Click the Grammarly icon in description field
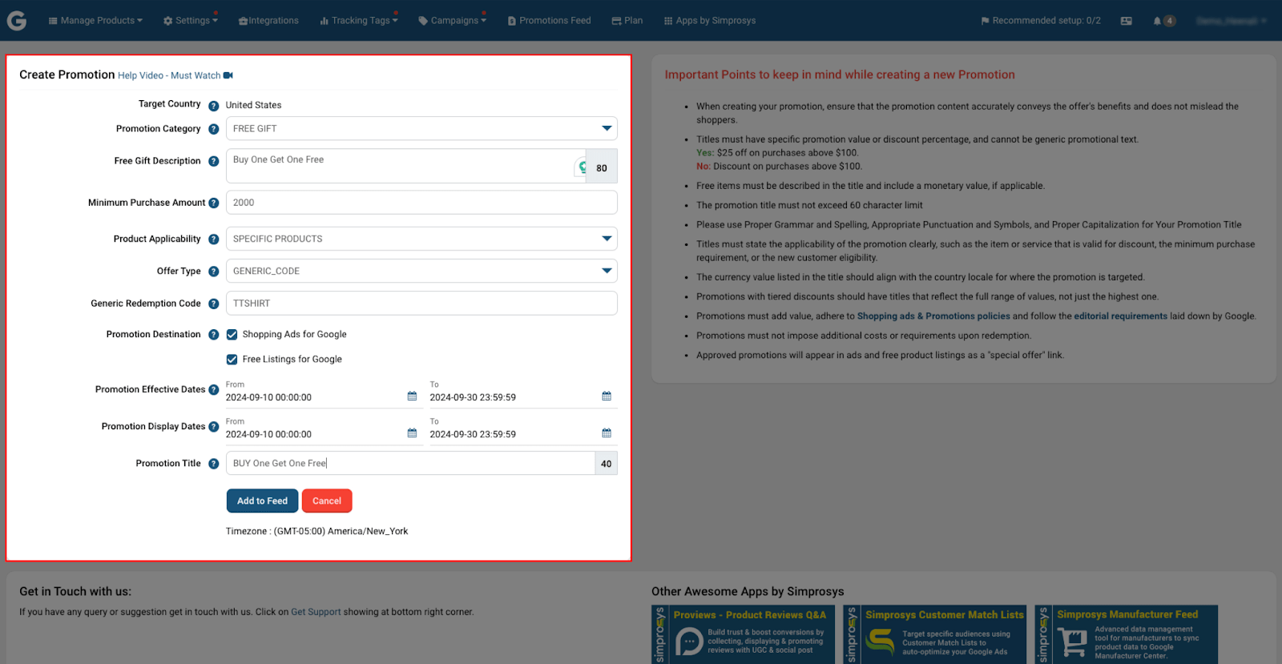Viewport: 1282px width, 664px height. [x=581, y=167]
